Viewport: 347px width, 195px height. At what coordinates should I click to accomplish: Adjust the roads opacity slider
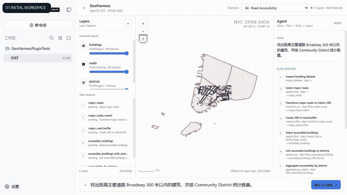pyautogui.click(x=109, y=71)
